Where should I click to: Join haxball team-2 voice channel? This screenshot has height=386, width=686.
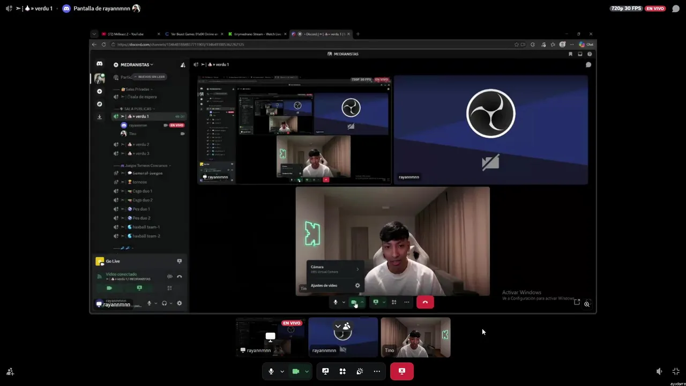[x=149, y=236]
